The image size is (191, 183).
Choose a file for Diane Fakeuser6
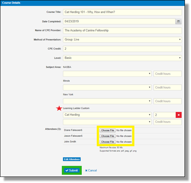point(108,130)
